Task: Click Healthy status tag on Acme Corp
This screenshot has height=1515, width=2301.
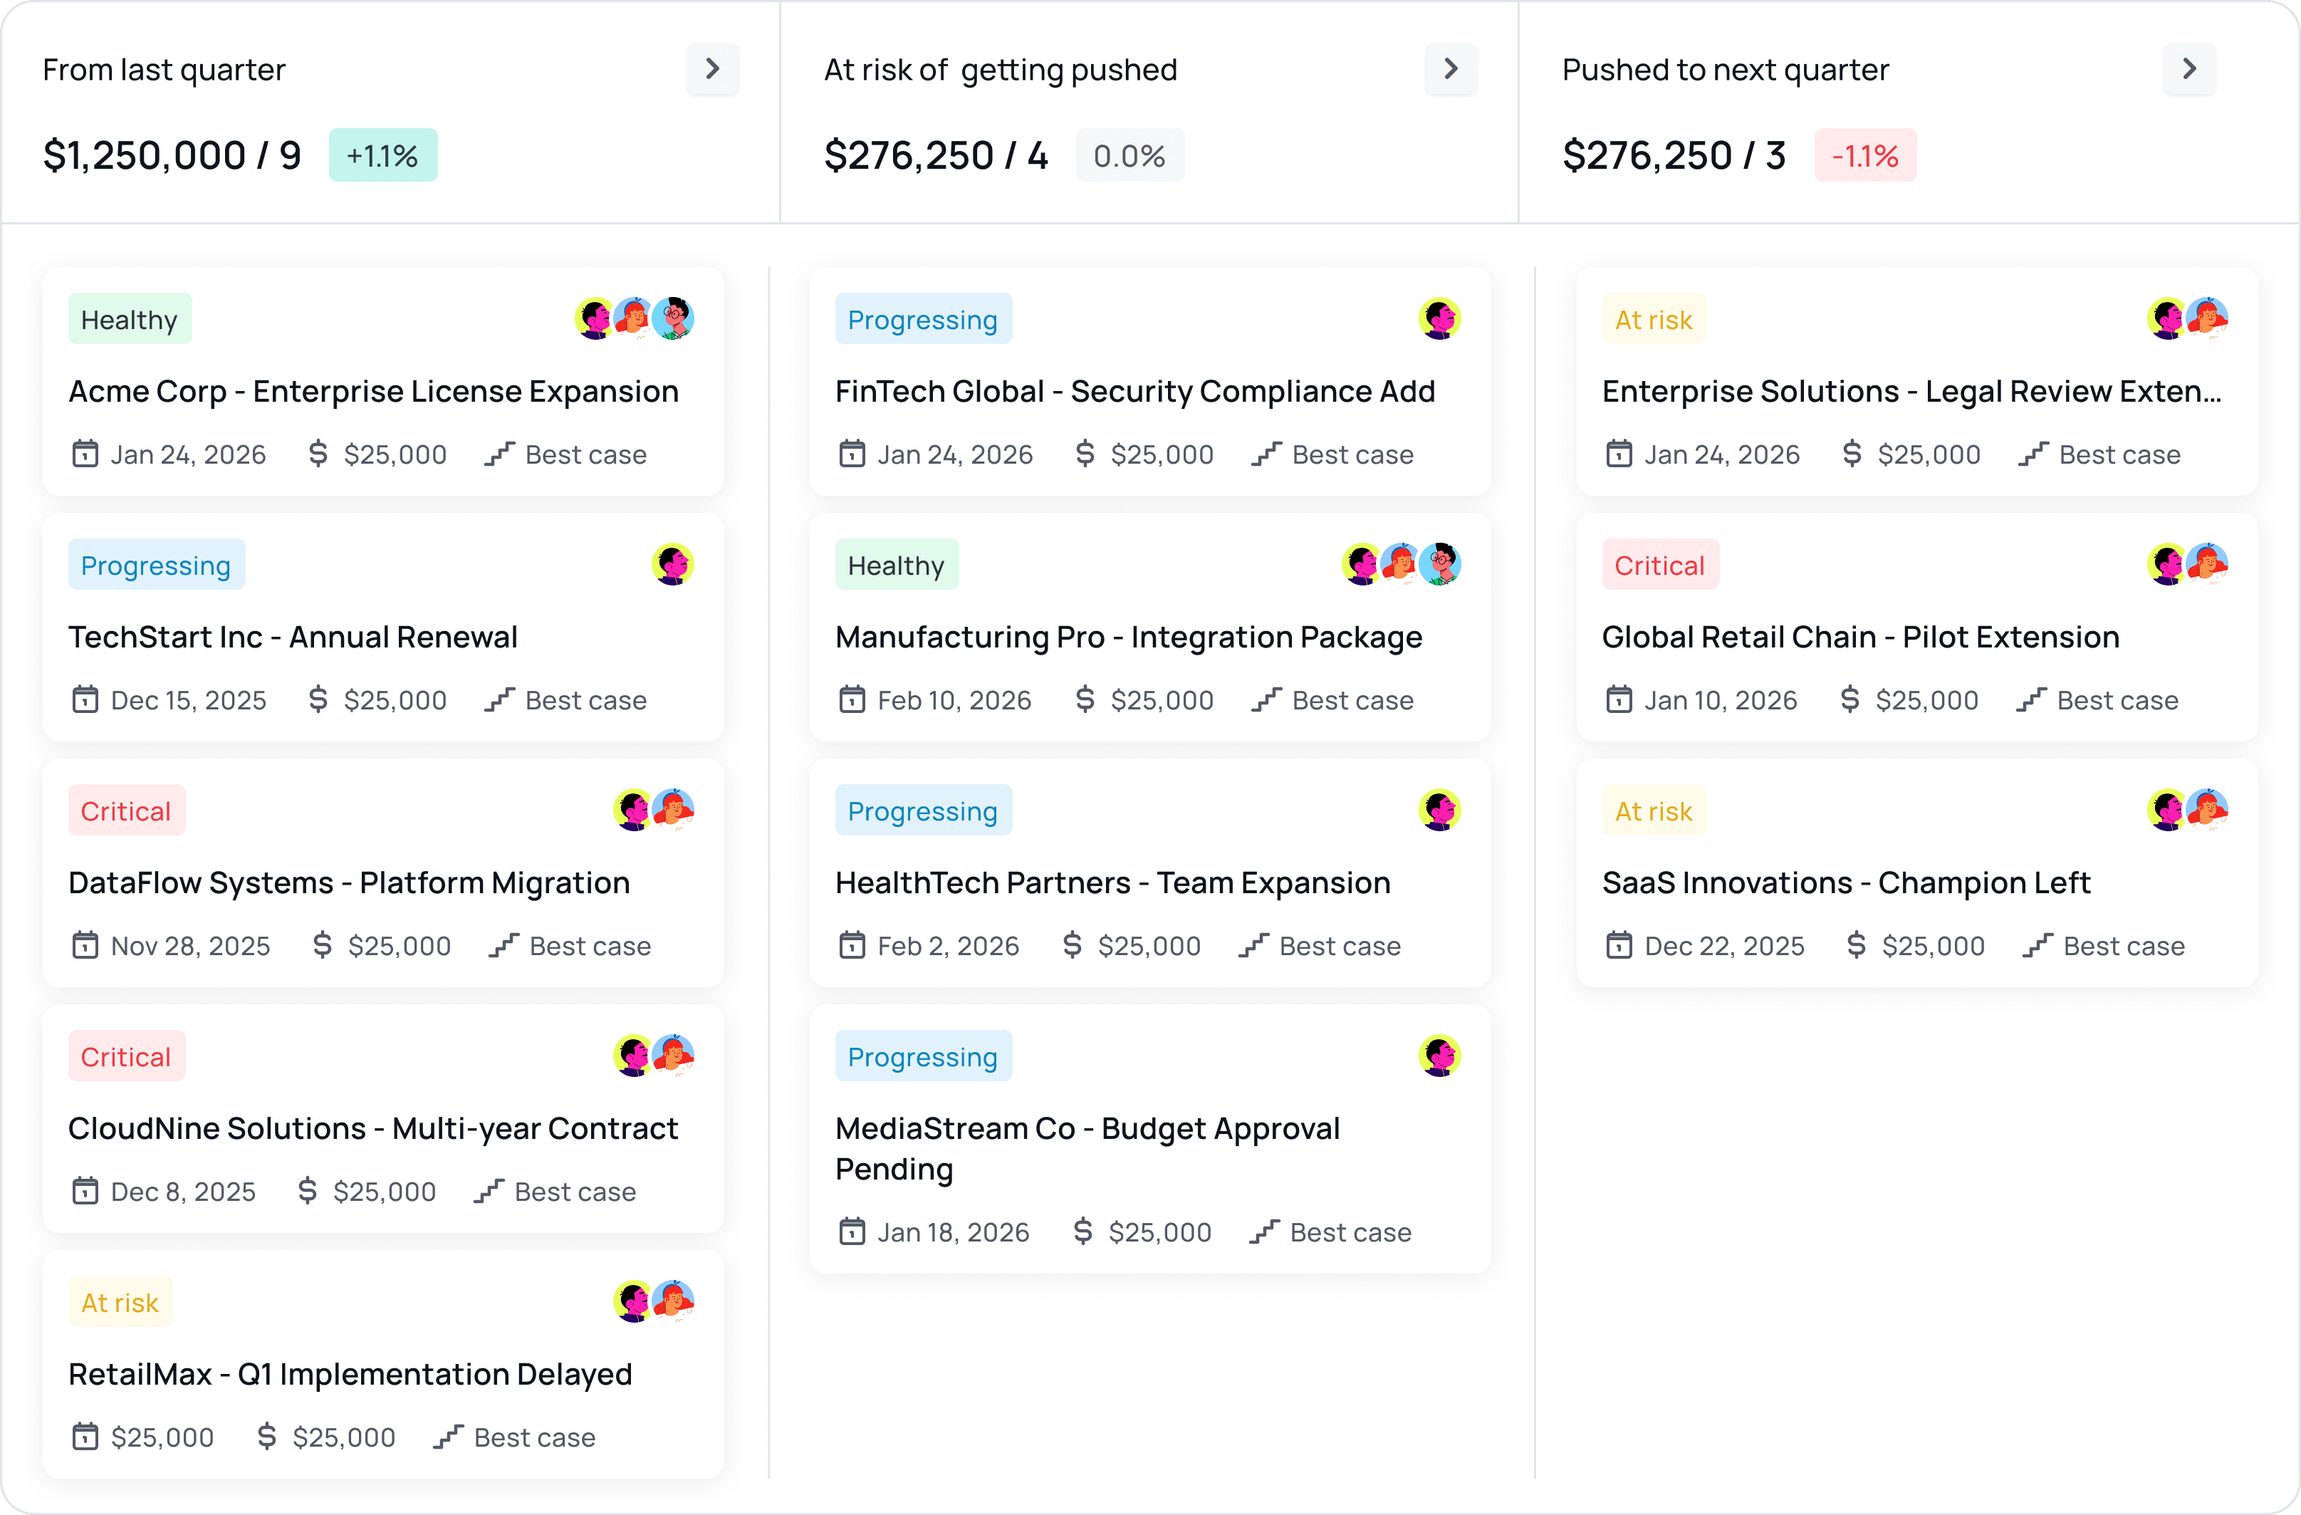Action: [130, 319]
